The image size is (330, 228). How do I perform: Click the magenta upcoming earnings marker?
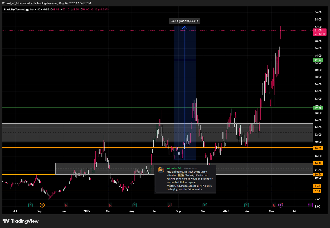[310, 205]
